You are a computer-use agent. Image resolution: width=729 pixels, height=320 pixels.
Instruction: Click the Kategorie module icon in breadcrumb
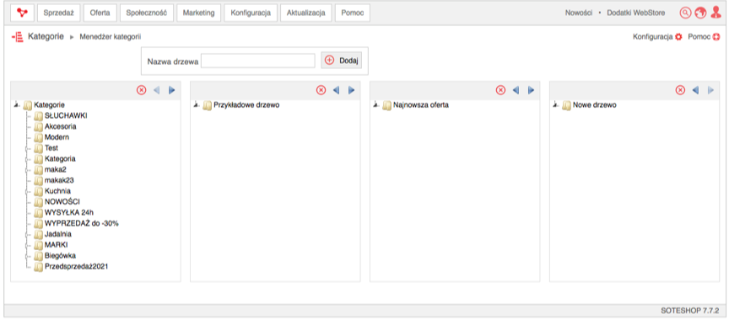[17, 37]
